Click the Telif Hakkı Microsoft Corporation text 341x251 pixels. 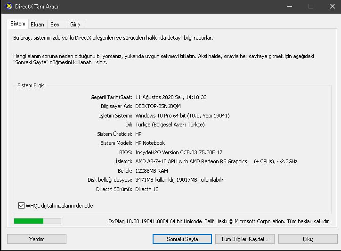tap(268, 221)
